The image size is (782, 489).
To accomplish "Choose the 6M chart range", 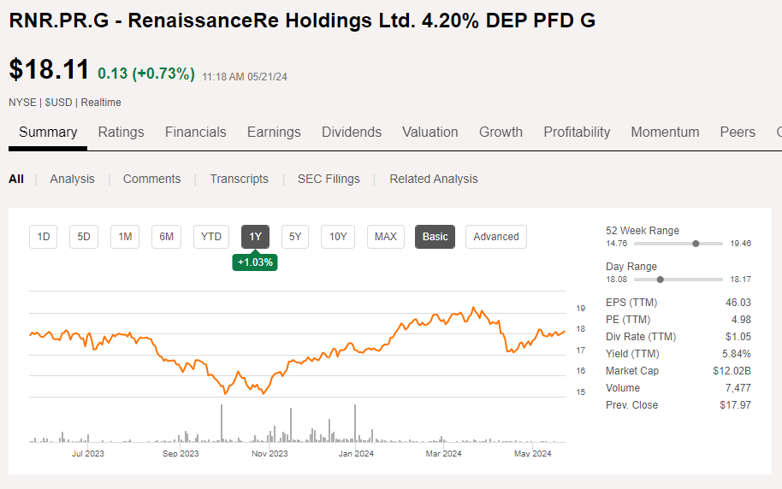I will (166, 237).
